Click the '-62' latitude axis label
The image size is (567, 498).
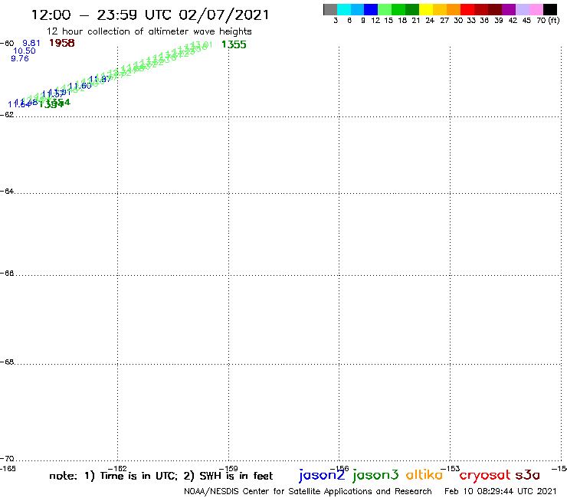pos(7,115)
